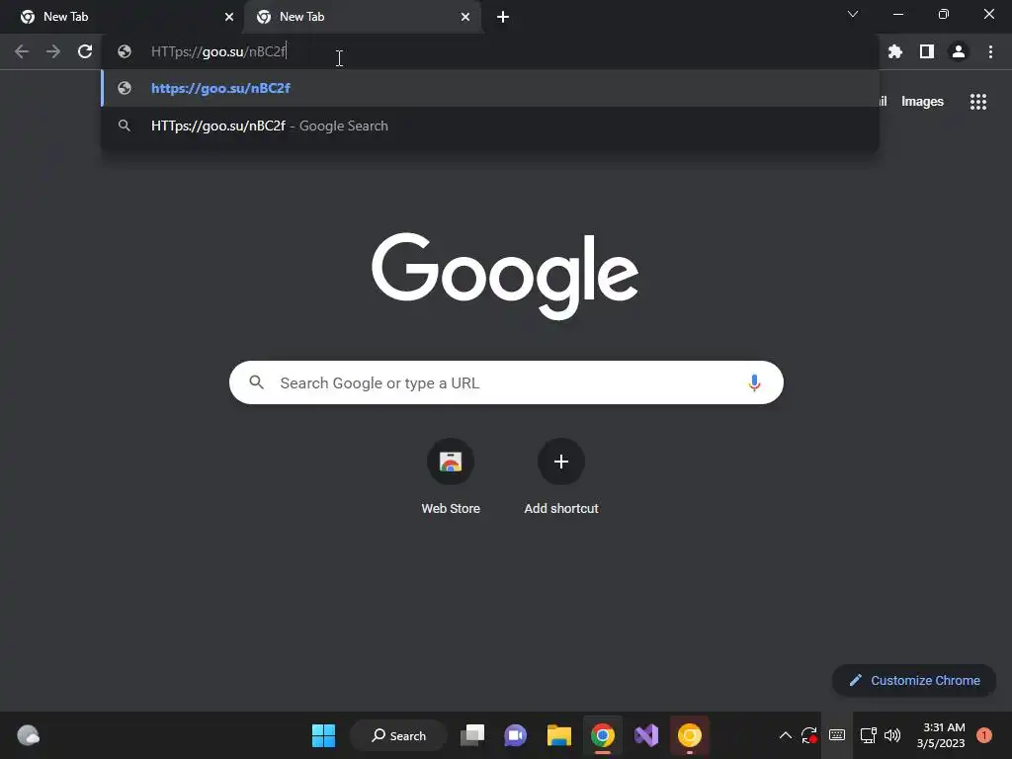Open the Google apps grid
The height and width of the screenshot is (759, 1012).
[x=978, y=102]
